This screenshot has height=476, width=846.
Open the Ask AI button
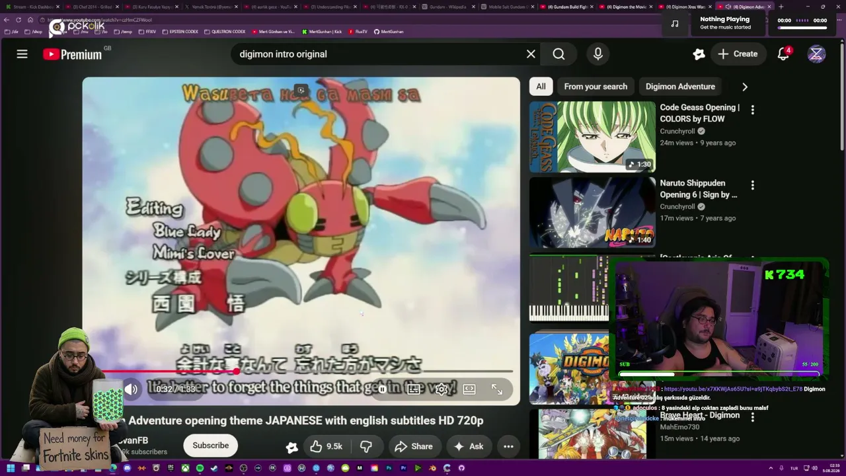click(468, 446)
